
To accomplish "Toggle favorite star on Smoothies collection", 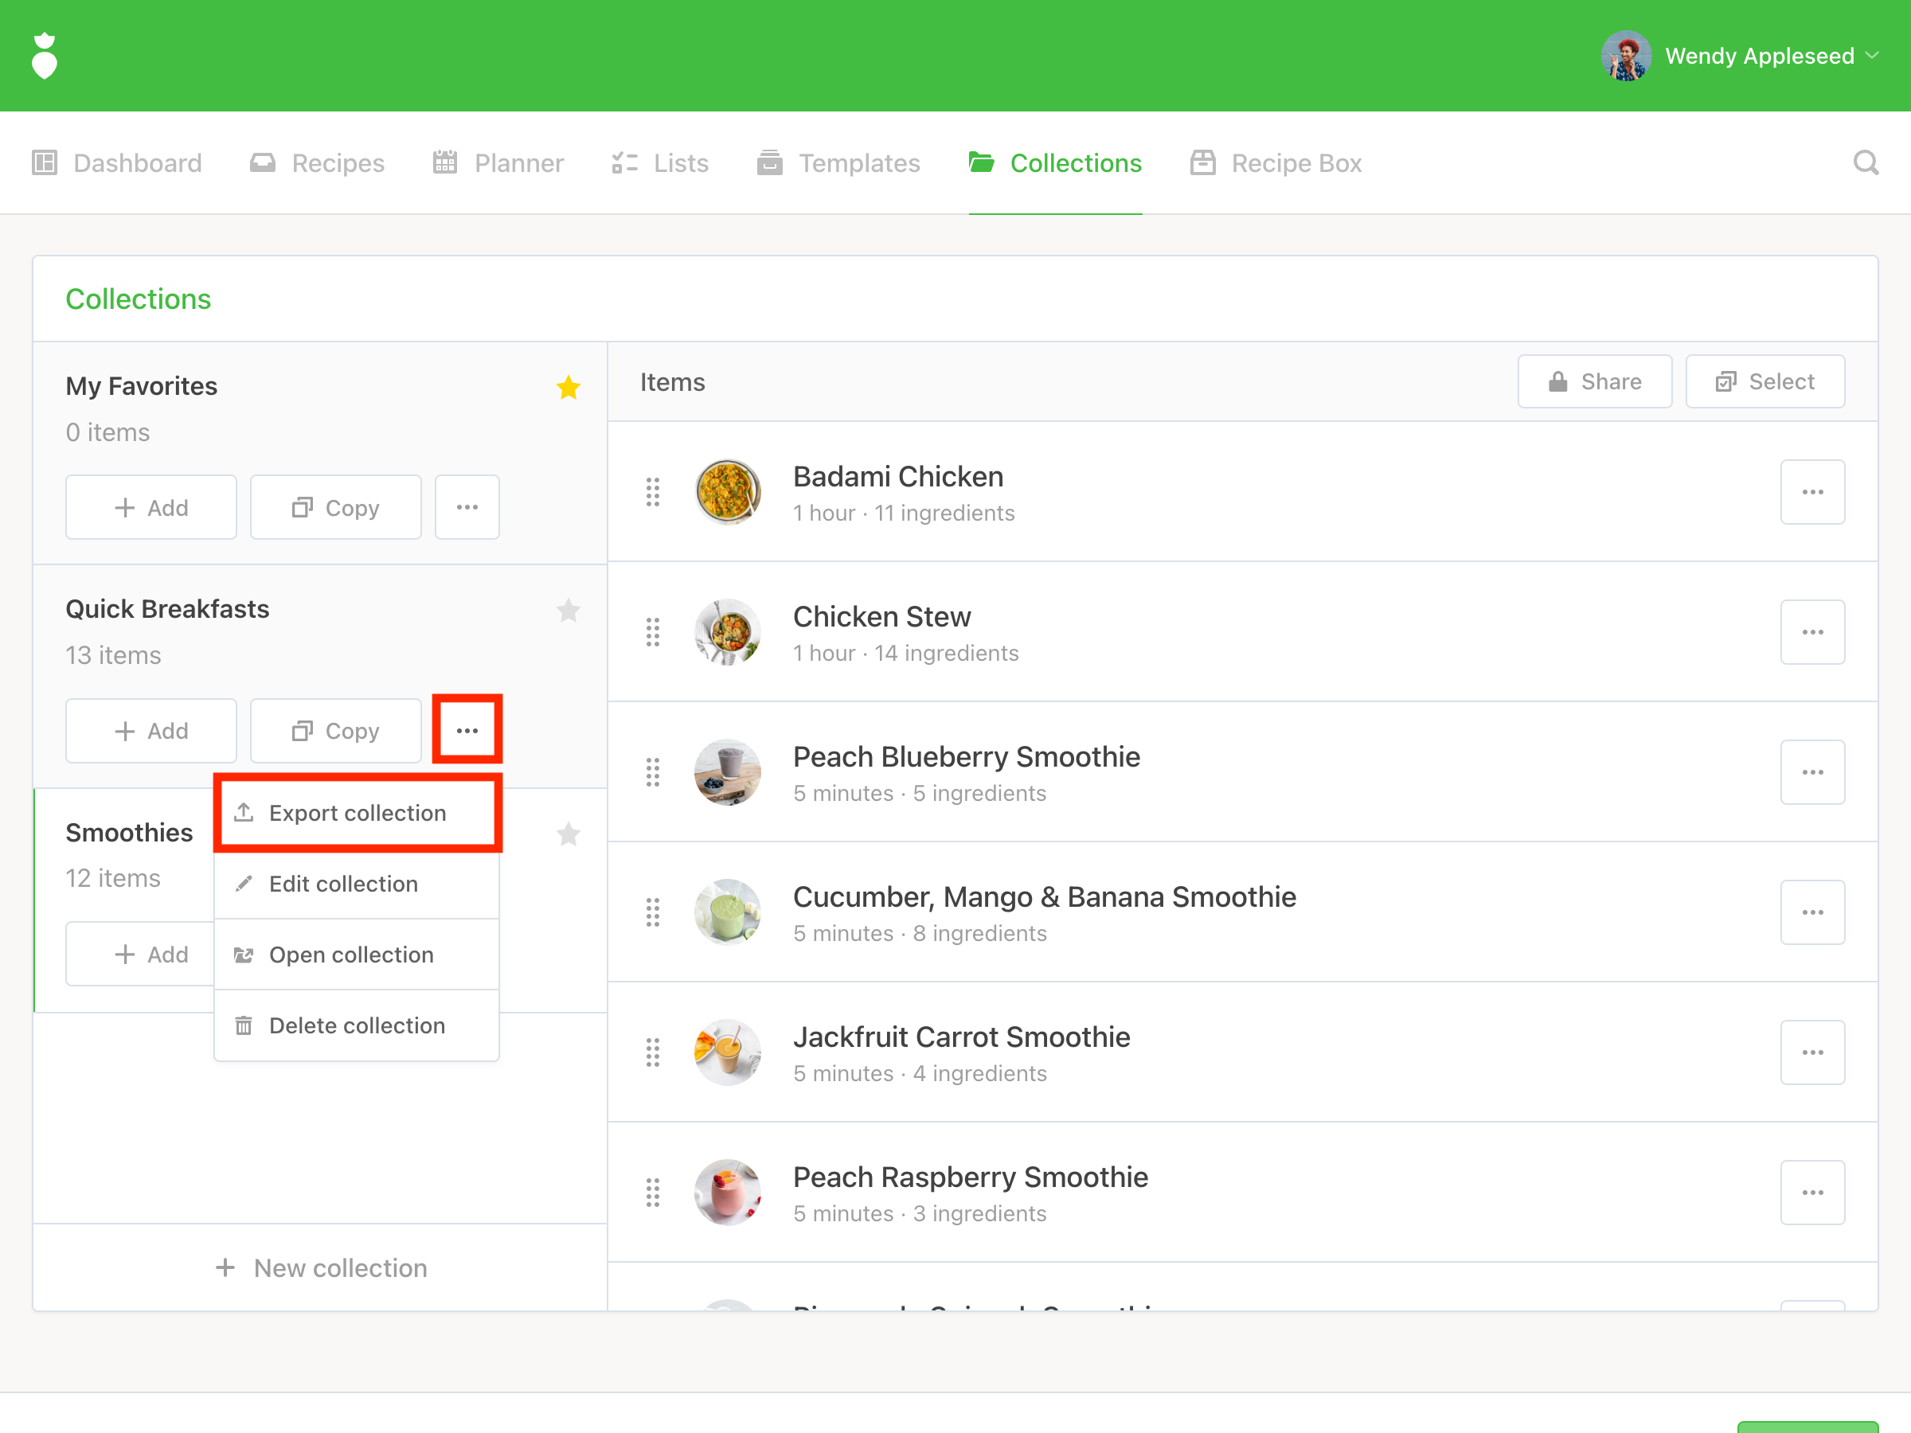I will pyautogui.click(x=568, y=834).
